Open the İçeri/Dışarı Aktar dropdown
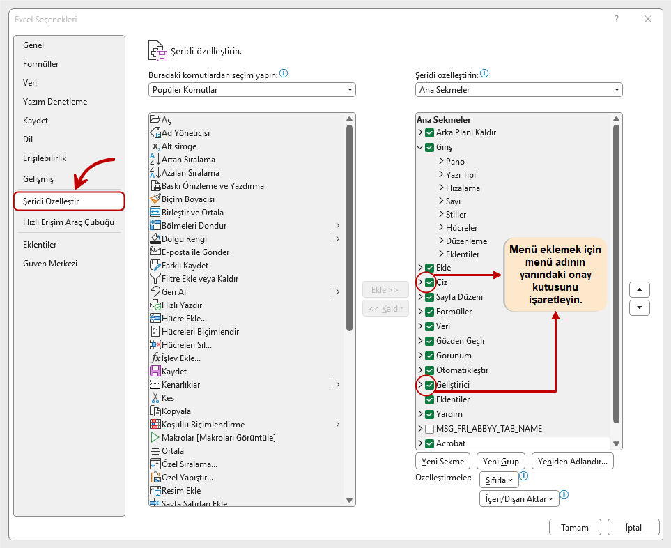The height and width of the screenshot is (548, 671). pos(519,498)
